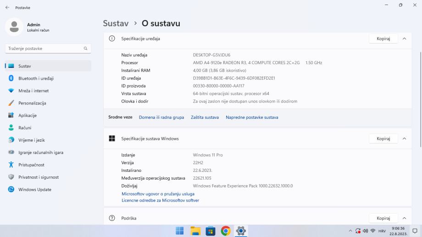Open Bluetooth i uređaji settings
The image size is (422, 237).
click(x=48, y=78)
